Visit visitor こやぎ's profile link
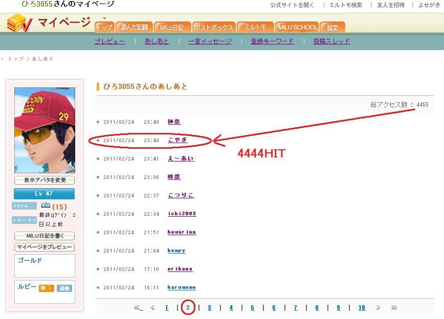Screen dimensions: 444x319 [177, 140]
